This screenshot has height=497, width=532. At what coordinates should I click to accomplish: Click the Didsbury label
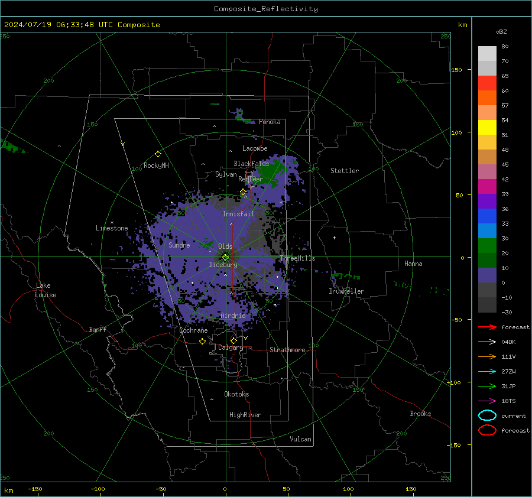(x=223, y=265)
